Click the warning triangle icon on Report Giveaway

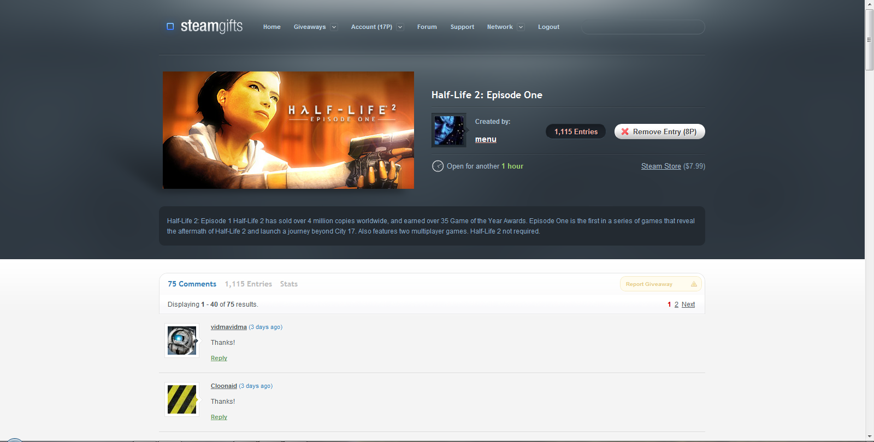click(694, 284)
